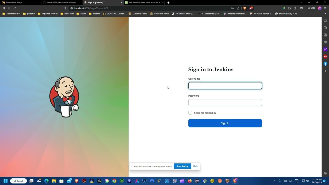
Task: Show more bookmarks via the overflow chevron
Action: point(325,14)
